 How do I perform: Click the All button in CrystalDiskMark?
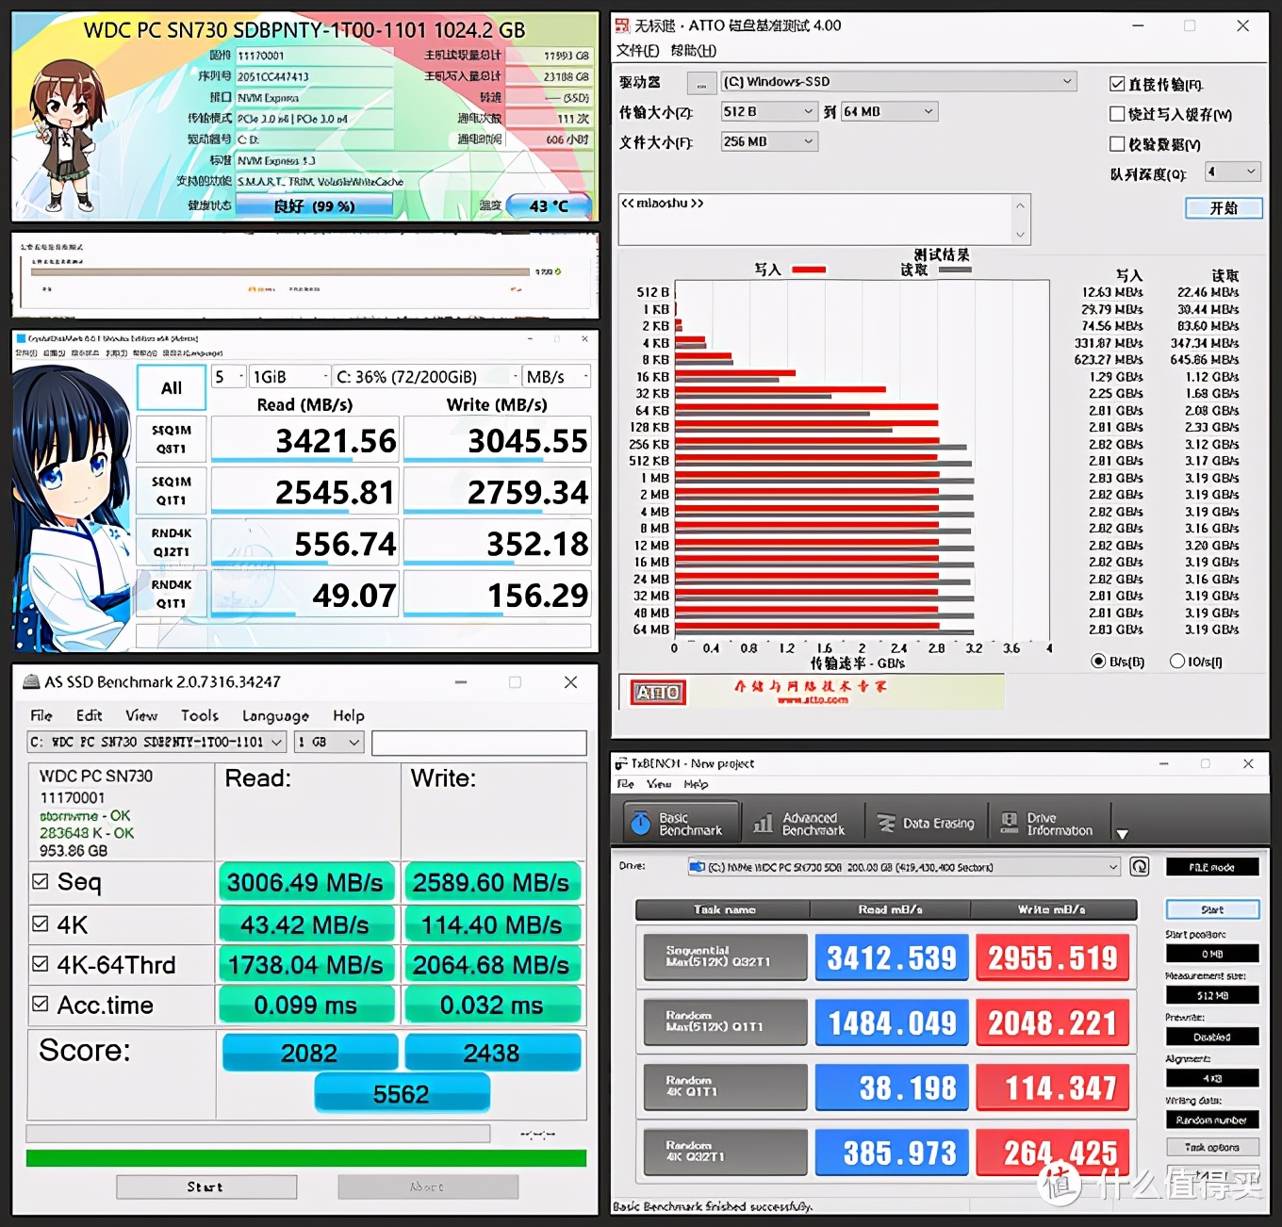[x=172, y=388]
